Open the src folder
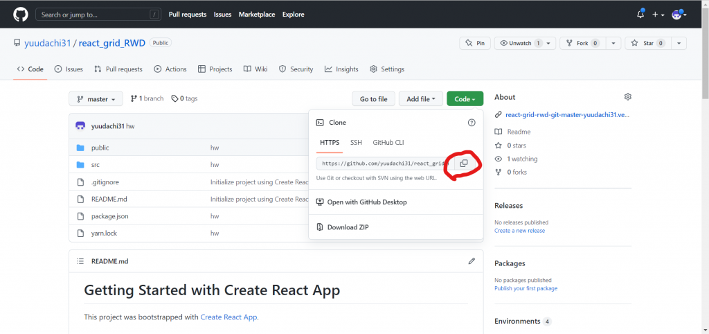709x334 pixels. tap(96, 165)
